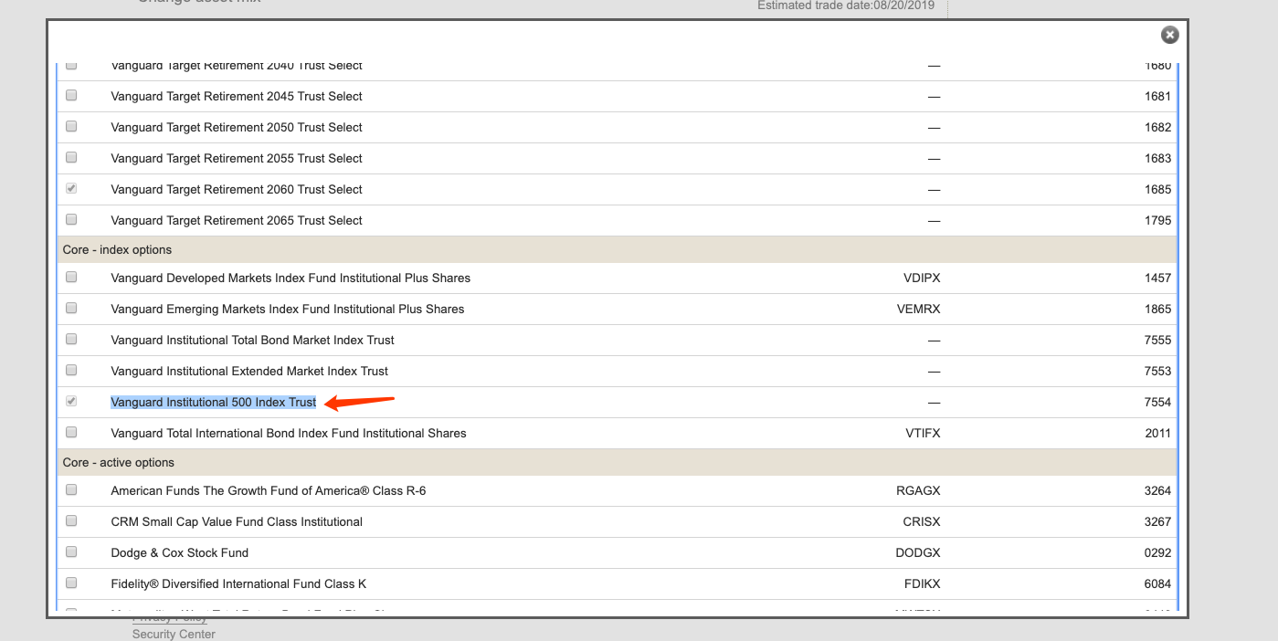The image size is (1278, 641).
Task: Click fund code 7553
Action: [1157, 371]
